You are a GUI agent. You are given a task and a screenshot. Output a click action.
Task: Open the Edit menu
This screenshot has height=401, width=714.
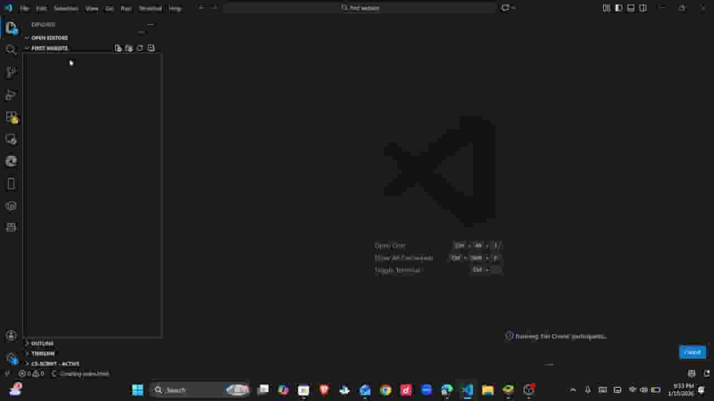coord(41,8)
